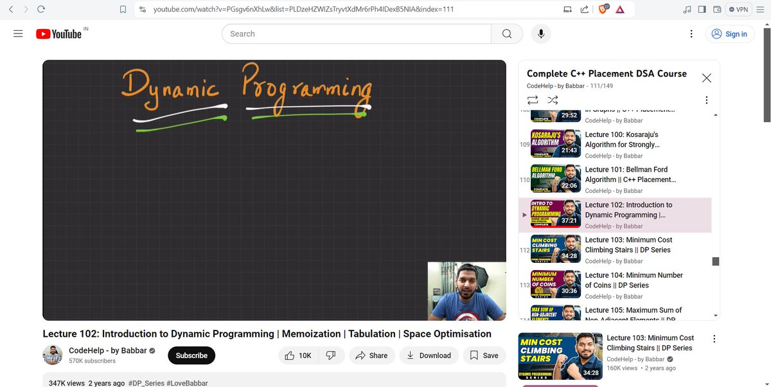Click the playlist scrollbar thumb
771x387 pixels.
click(x=716, y=261)
